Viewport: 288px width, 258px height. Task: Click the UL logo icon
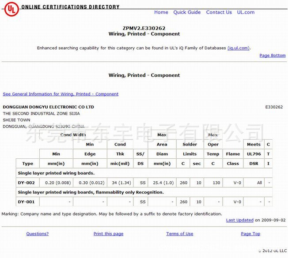tap(11, 9)
